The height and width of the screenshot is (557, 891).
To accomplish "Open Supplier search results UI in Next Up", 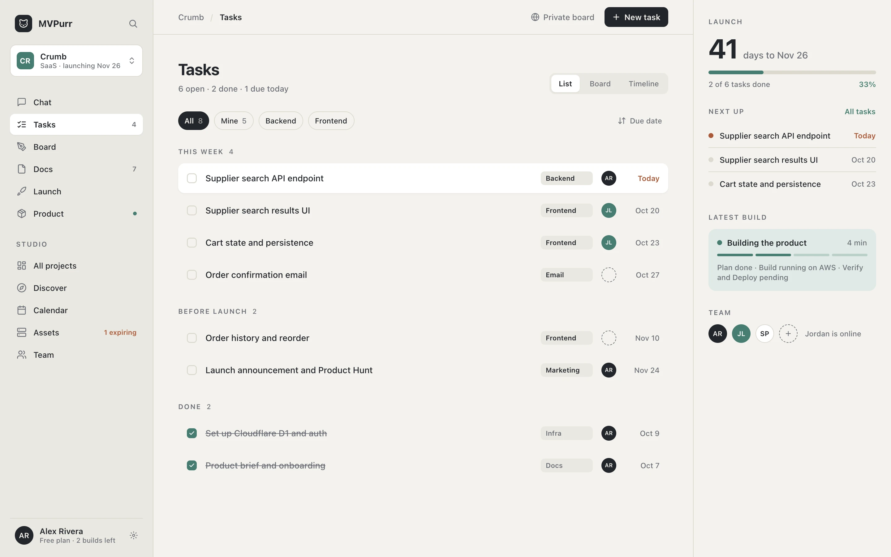I will (x=792, y=160).
